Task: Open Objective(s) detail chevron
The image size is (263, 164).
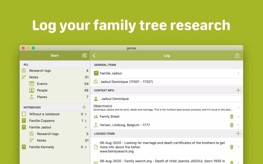Action: (x=238, y=108)
